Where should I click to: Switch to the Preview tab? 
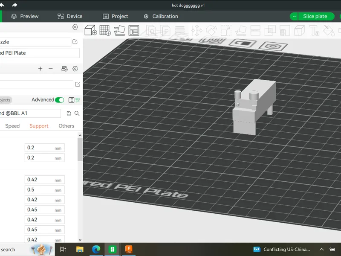point(25,16)
